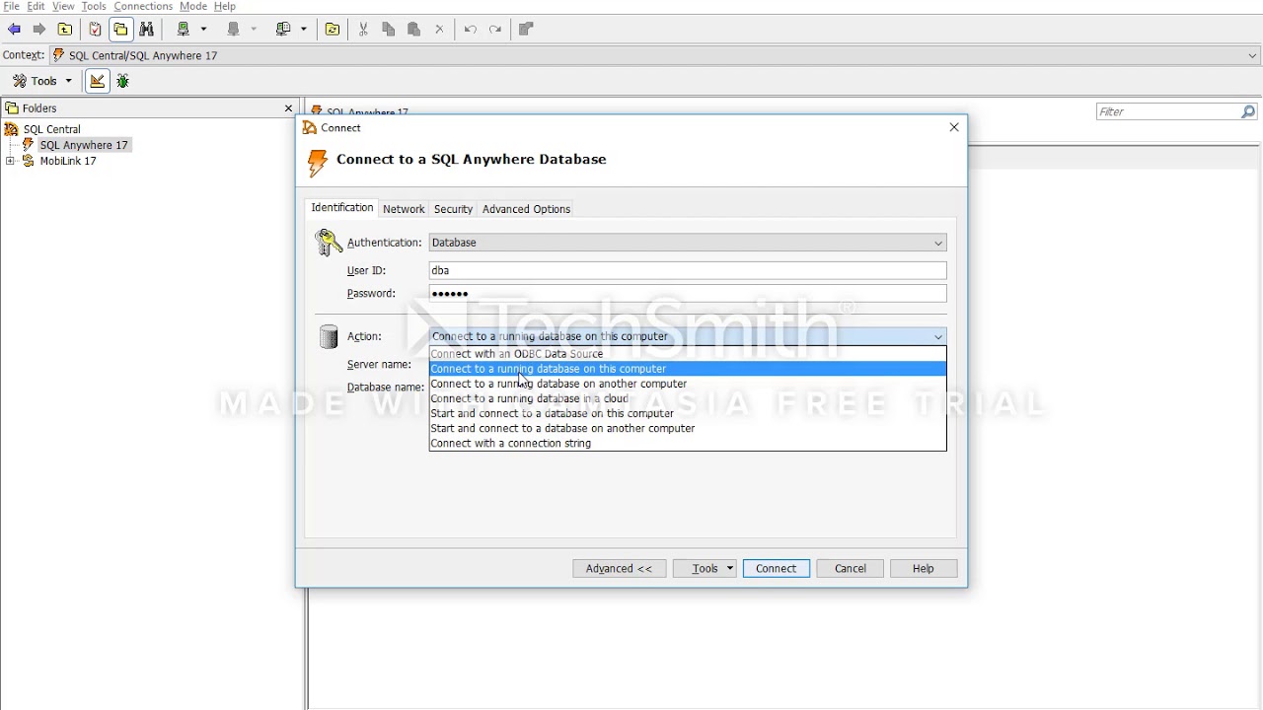Click the Help button in dialog
This screenshot has width=1263, height=710.
click(923, 569)
